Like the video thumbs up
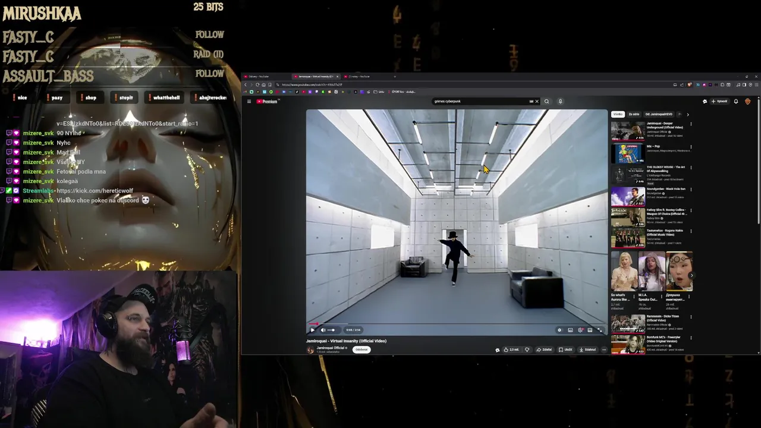This screenshot has height=428, width=761. pos(512,350)
